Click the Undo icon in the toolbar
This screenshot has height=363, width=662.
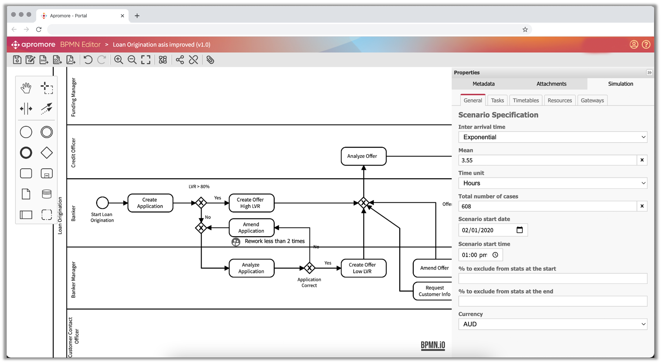click(88, 60)
